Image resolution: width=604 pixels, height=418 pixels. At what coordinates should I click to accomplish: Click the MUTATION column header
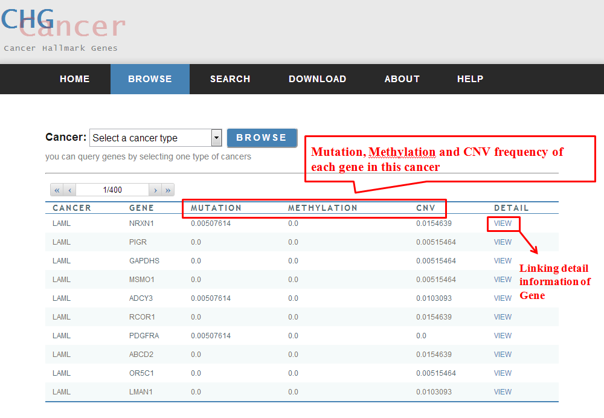click(216, 208)
